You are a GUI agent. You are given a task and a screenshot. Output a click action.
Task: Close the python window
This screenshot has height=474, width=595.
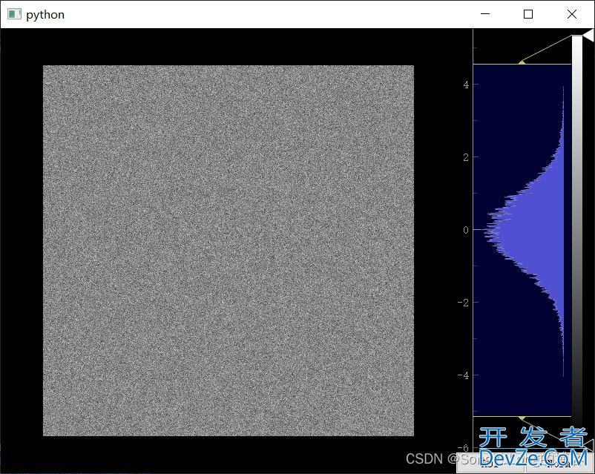[571, 14]
